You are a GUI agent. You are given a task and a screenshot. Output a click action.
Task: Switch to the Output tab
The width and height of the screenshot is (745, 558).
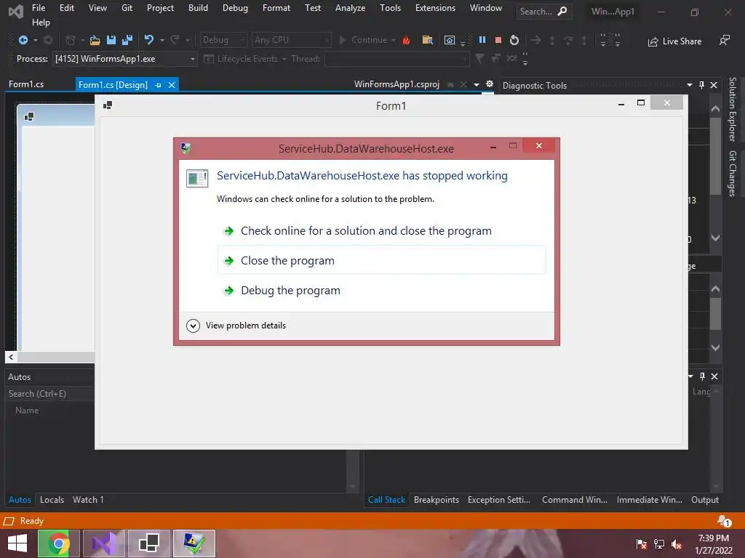tap(704, 500)
